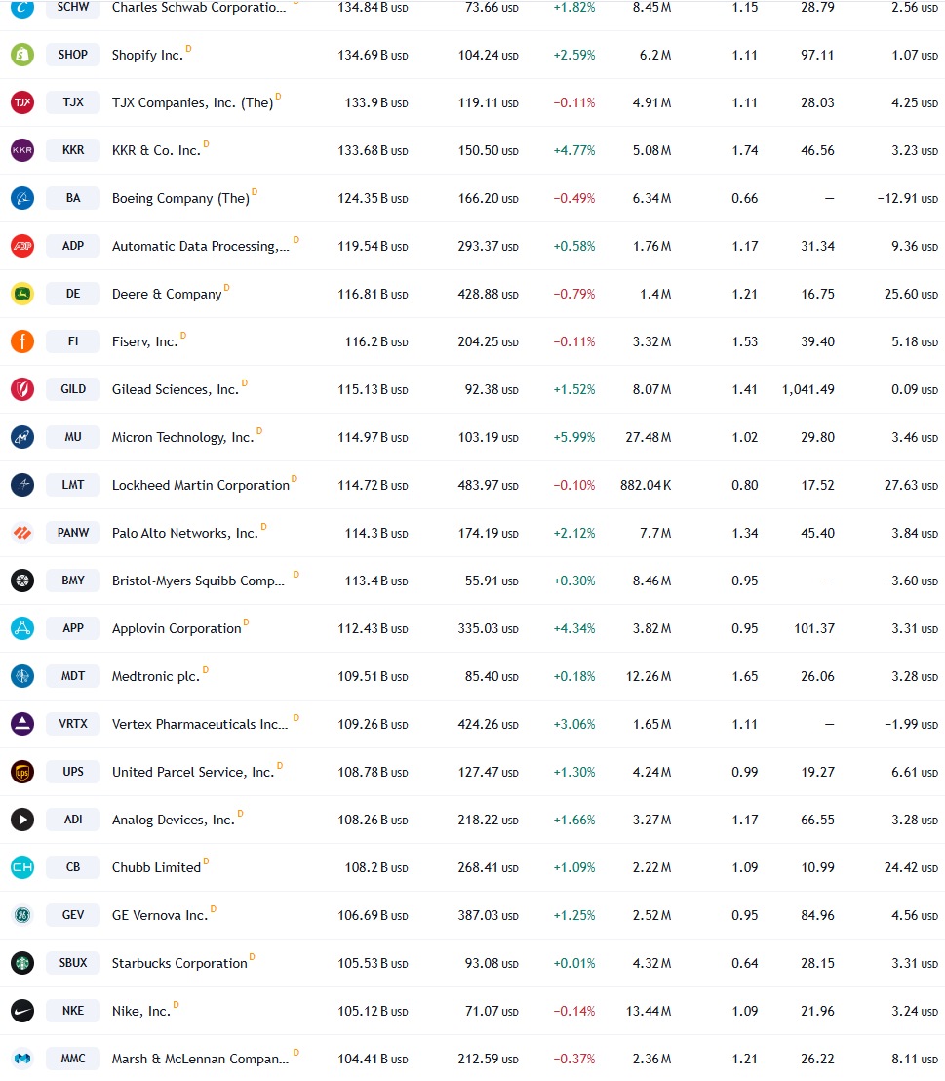Click the Shopify logo icon
Image resolution: width=945 pixels, height=1081 pixels.
pos(22,55)
